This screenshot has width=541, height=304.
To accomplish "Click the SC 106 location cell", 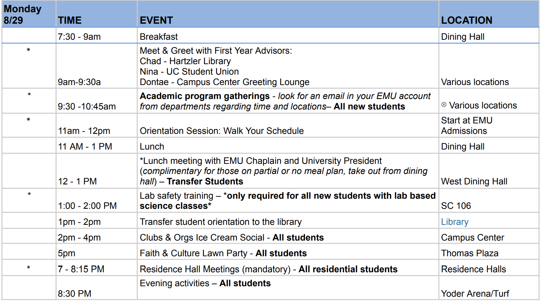I will pyautogui.click(x=489, y=201).
